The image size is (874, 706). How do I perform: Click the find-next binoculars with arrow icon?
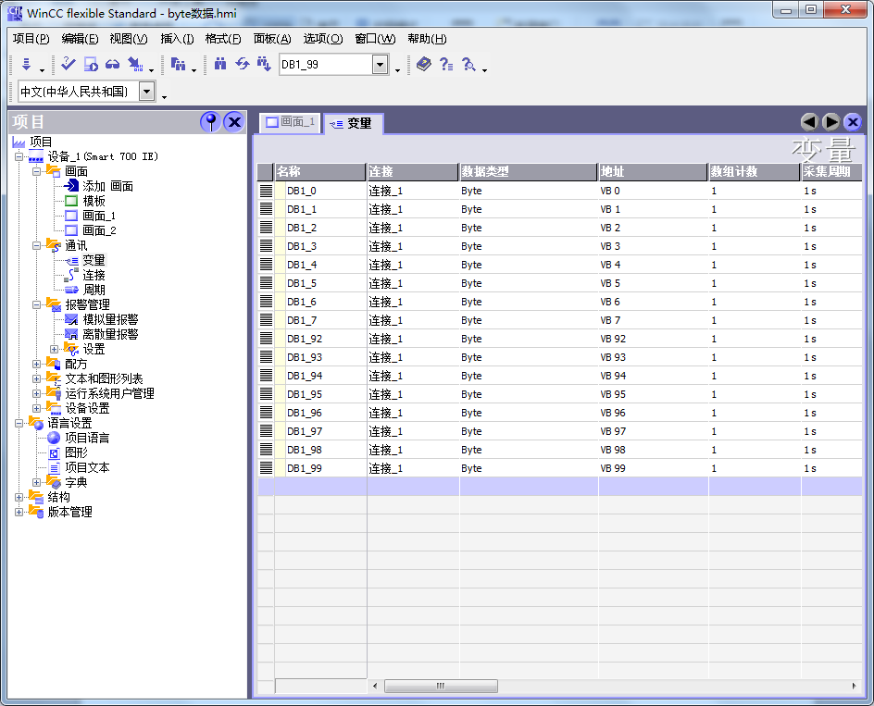click(264, 64)
